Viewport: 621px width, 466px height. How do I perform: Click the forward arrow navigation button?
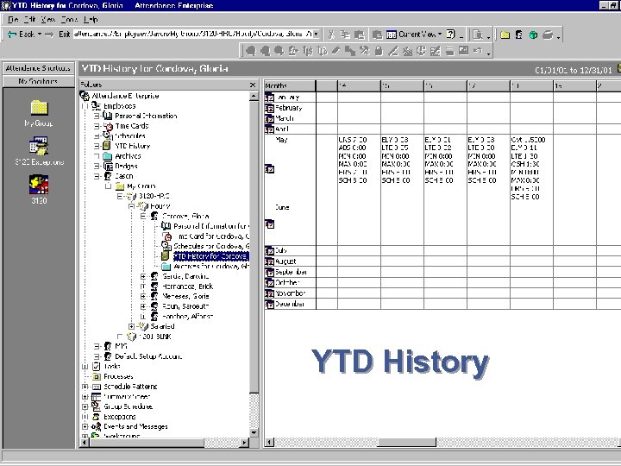pos(49,35)
